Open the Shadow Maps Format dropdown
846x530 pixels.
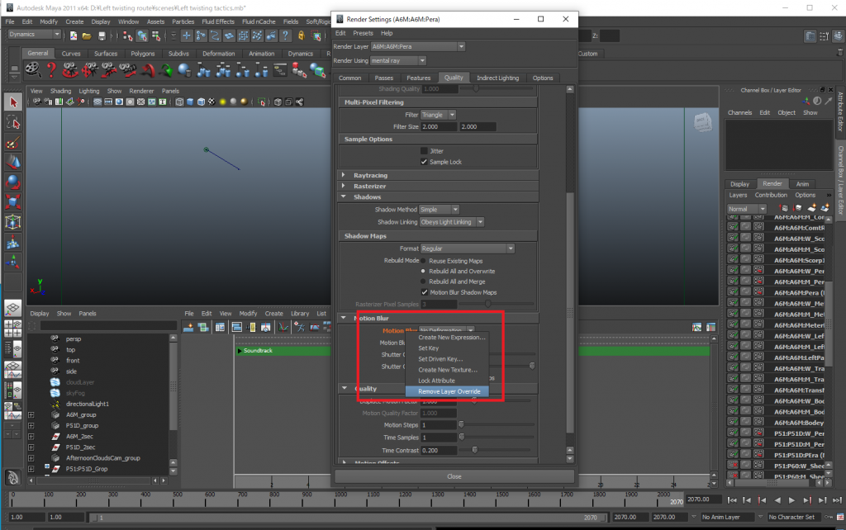pyautogui.click(x=468, y=248)
